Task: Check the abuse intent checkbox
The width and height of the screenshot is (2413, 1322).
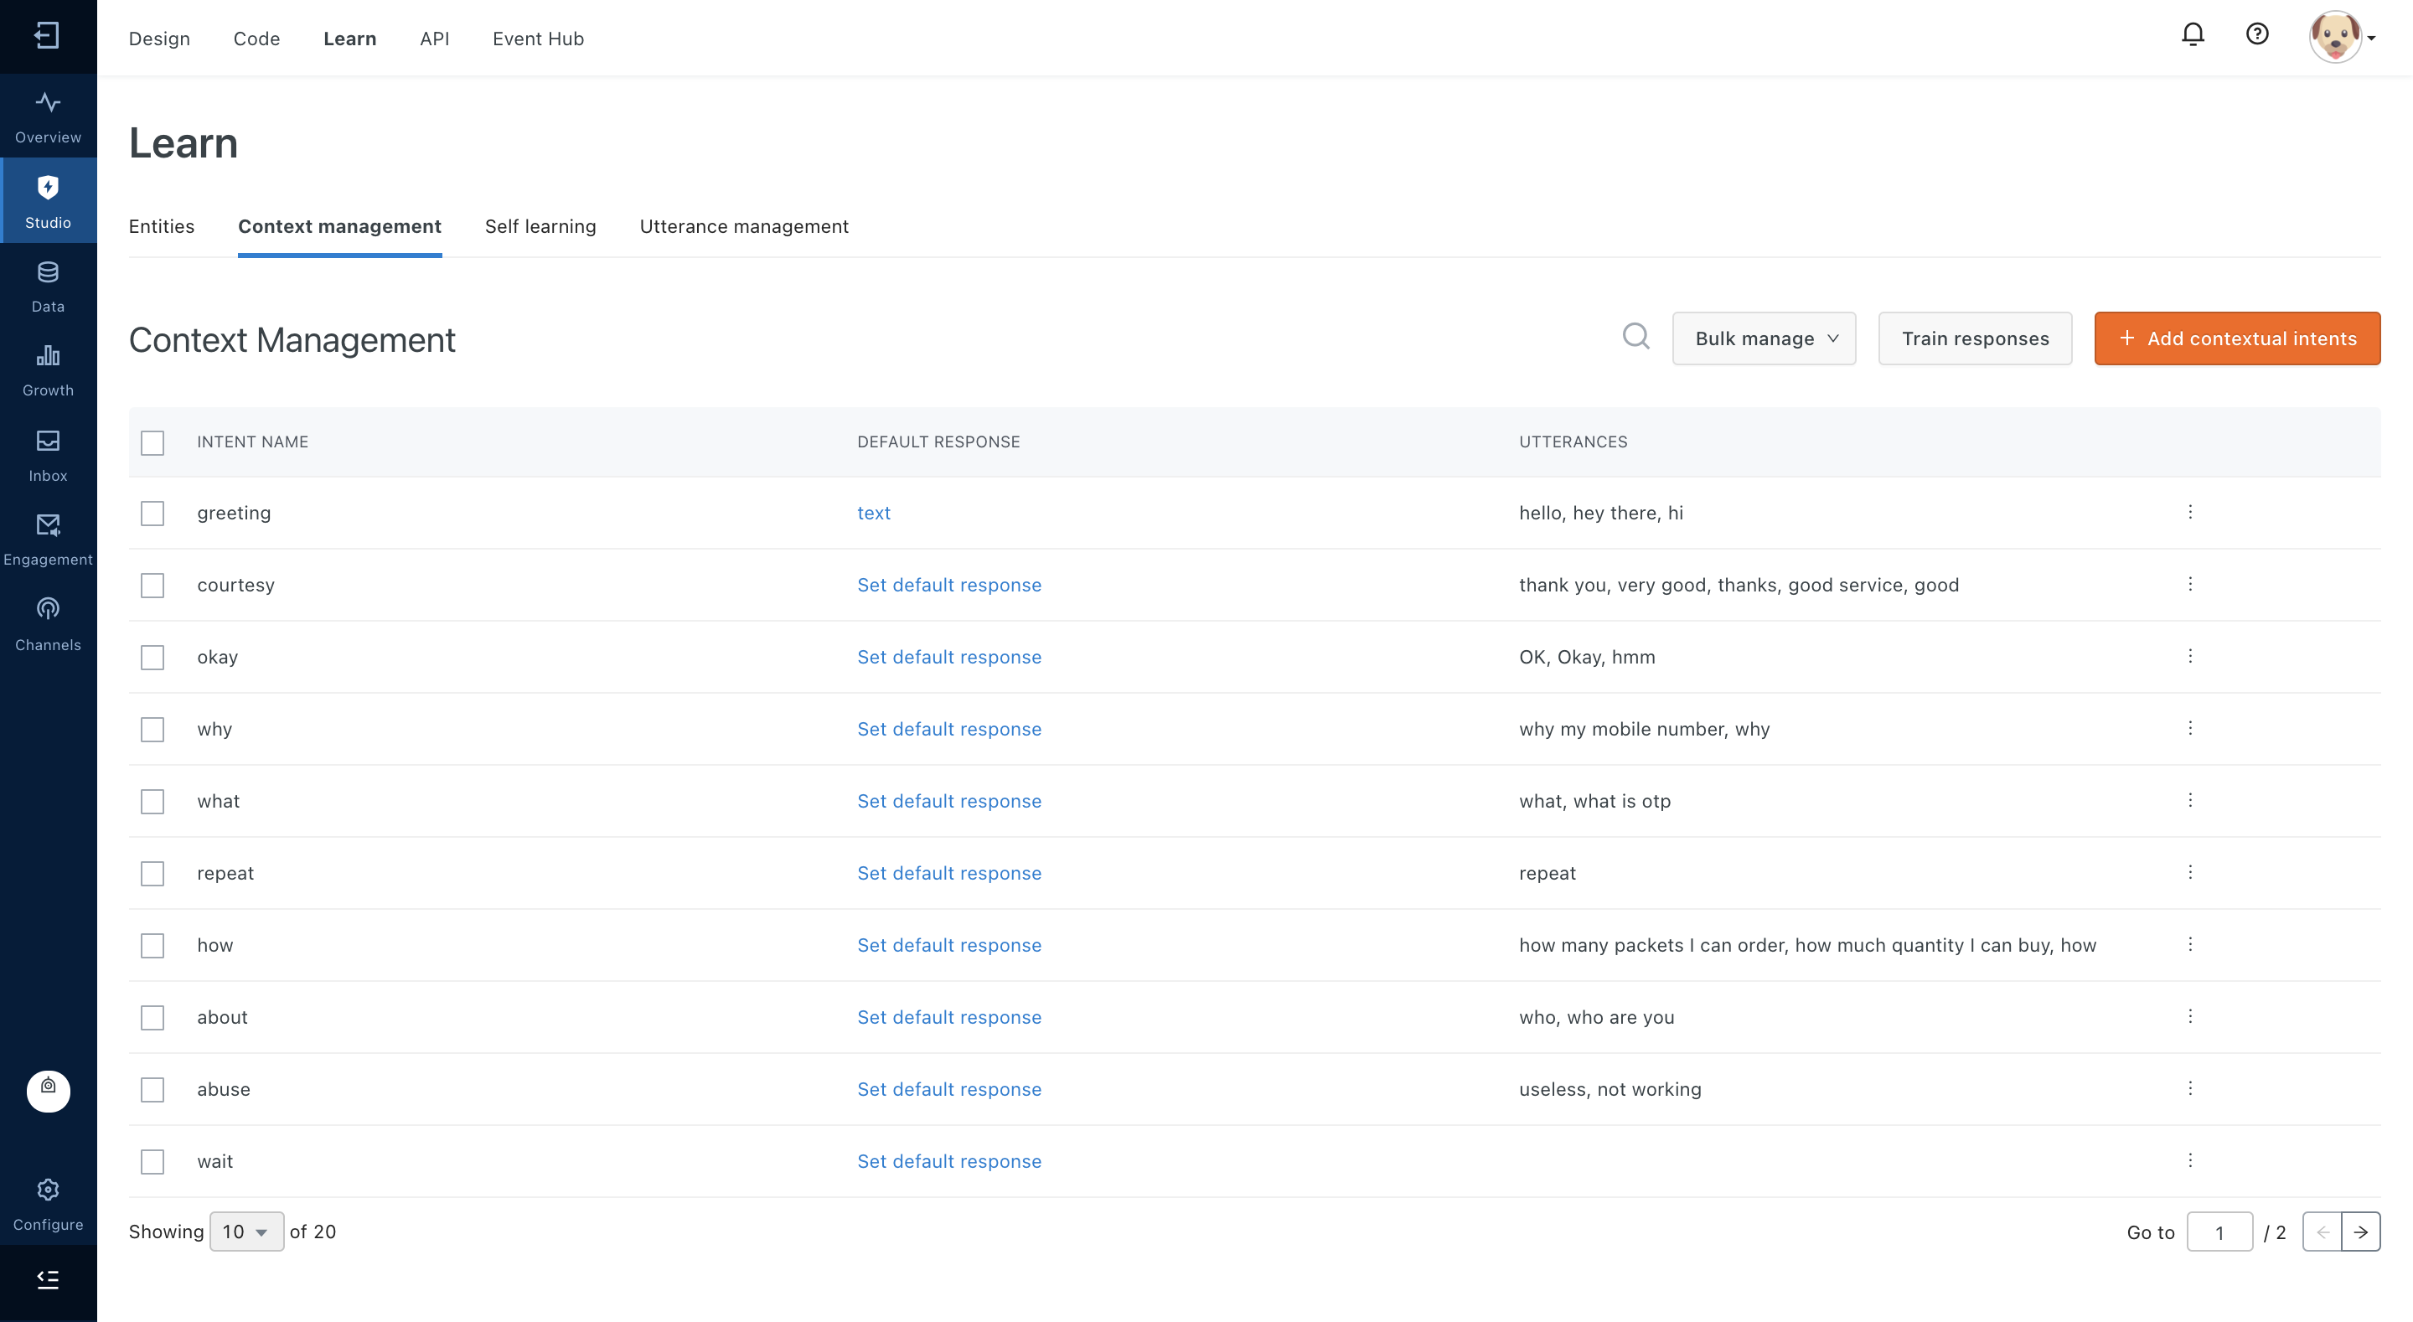Action: 152,1091
